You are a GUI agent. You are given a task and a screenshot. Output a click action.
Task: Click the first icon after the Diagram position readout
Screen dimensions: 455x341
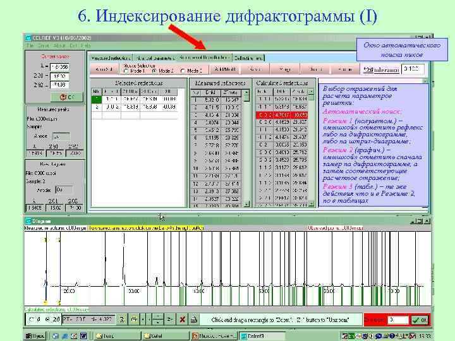pyautogui.click(x=122, y=320)
